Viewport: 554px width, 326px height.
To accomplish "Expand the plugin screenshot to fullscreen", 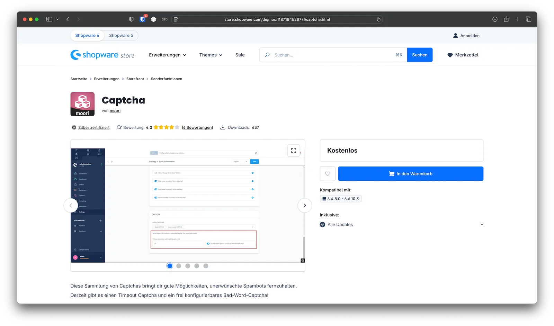I will click(x=294, y=151).
